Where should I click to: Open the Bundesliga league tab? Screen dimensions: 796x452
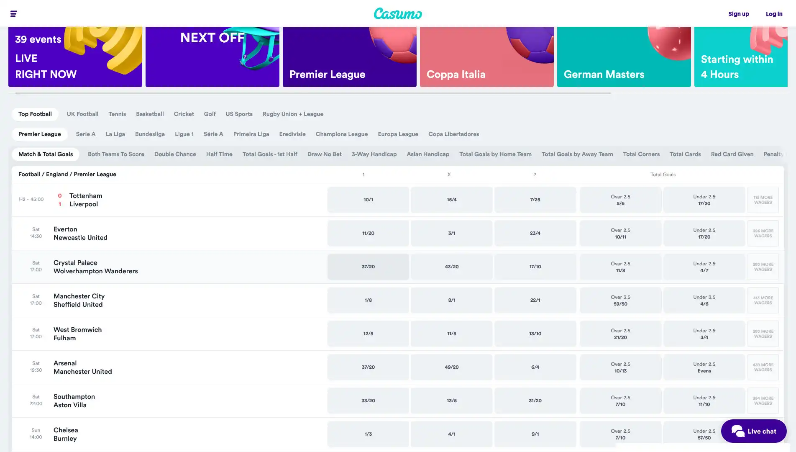click(149, 134)
